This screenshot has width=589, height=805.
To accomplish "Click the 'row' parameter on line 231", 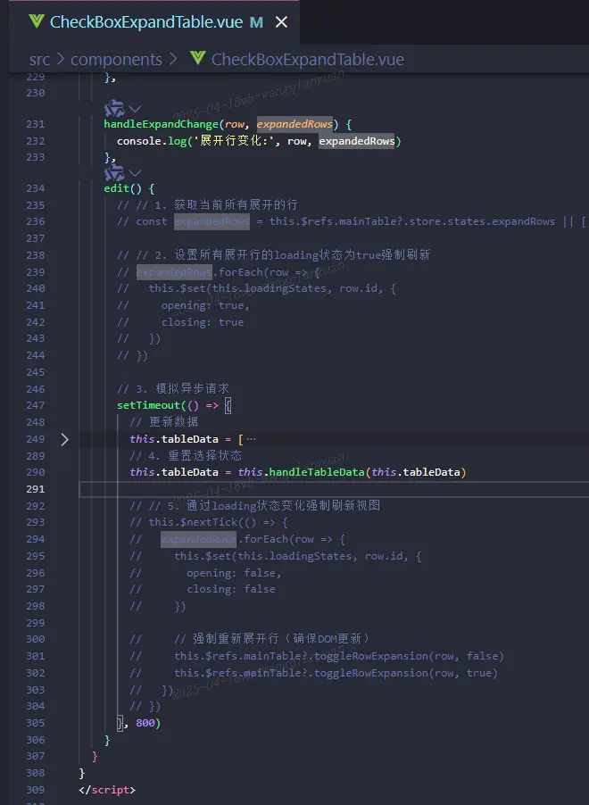I will click(x=234, y=124).
